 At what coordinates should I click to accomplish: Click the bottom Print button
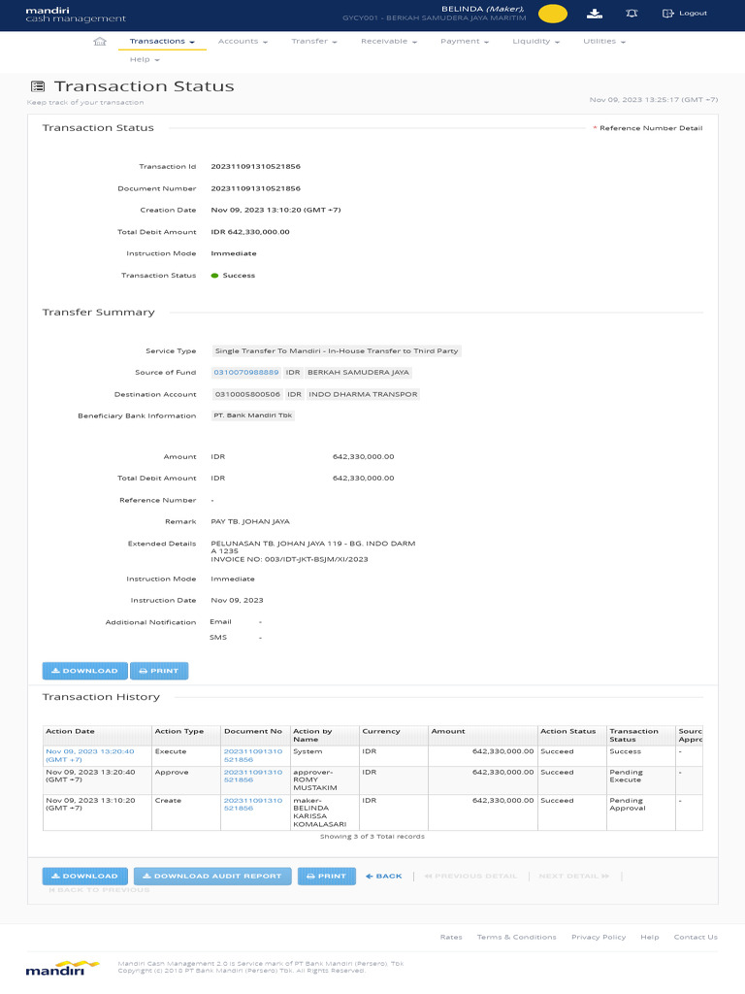[x=326, y=877]
